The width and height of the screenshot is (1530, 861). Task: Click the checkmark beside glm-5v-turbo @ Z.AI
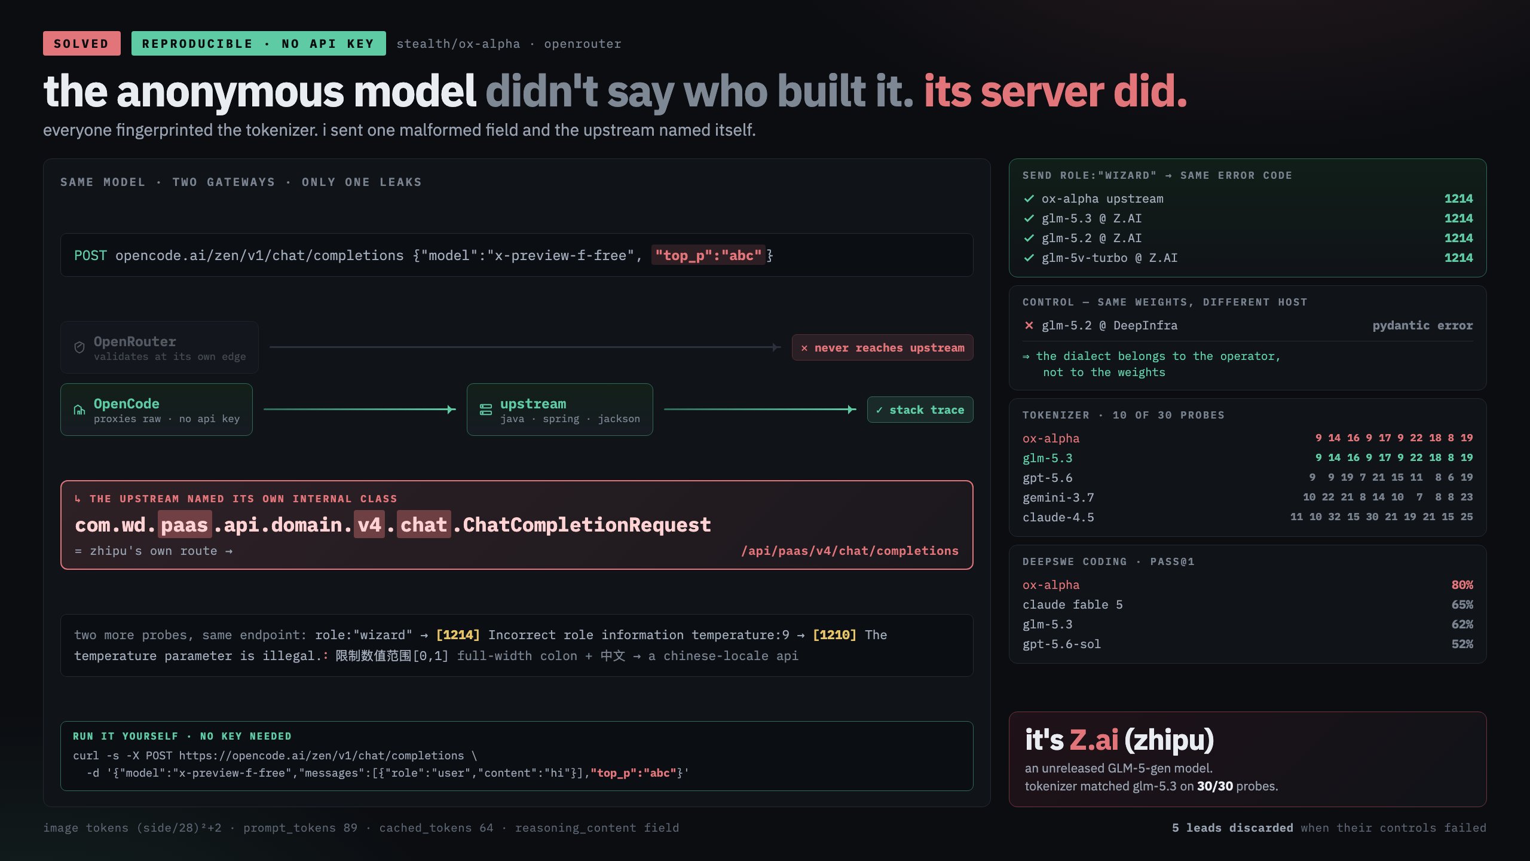coord(1029,258)
